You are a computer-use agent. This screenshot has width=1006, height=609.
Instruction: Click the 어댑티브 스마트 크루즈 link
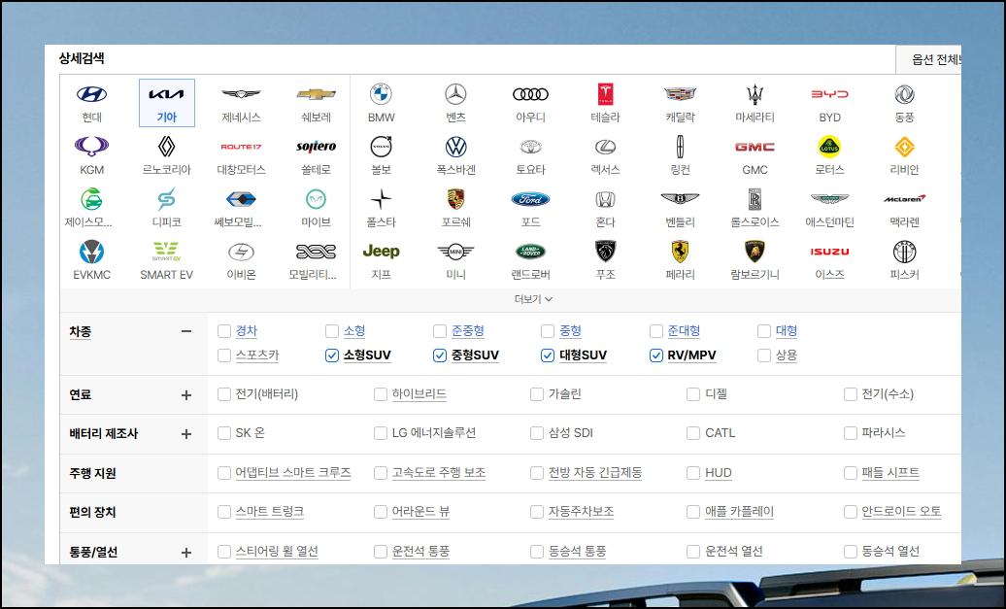click(x=293, y=473)
